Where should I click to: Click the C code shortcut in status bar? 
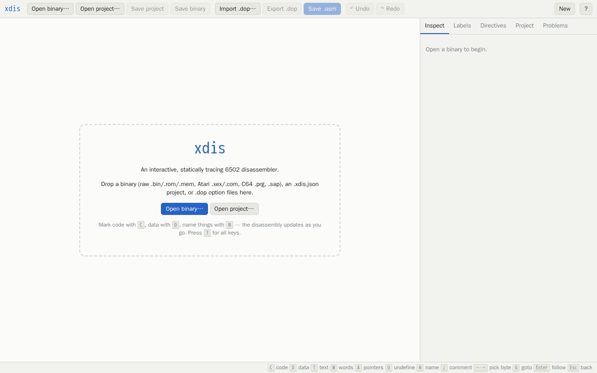[x=278, y=367]
